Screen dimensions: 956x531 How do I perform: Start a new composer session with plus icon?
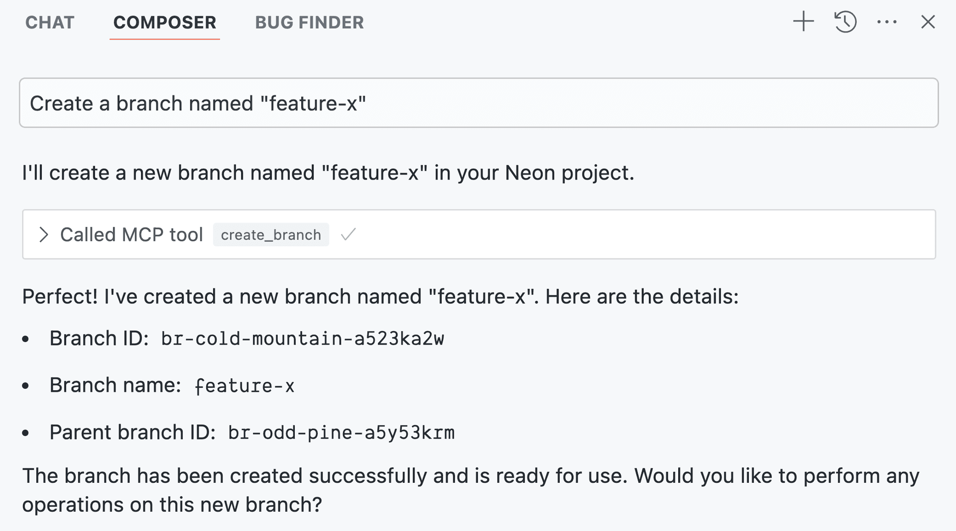point(803,22)
